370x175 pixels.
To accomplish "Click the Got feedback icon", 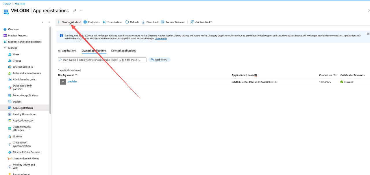I will (192, 22).
